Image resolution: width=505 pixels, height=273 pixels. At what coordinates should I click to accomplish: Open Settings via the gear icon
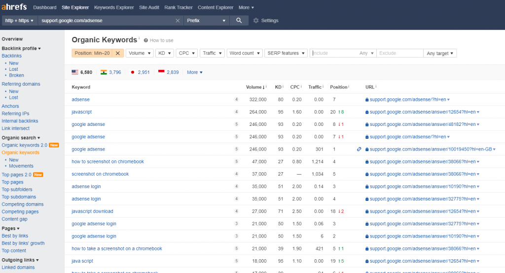click(x=256, y=21)
